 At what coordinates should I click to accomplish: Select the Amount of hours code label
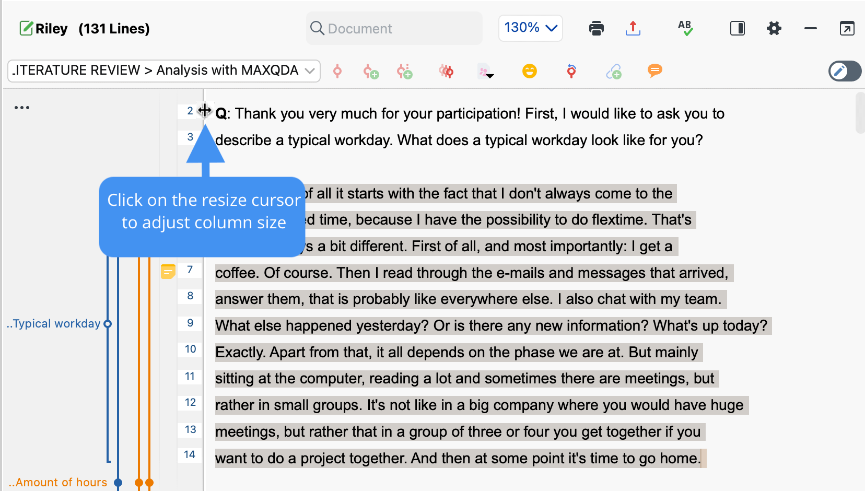click(57, 482)
